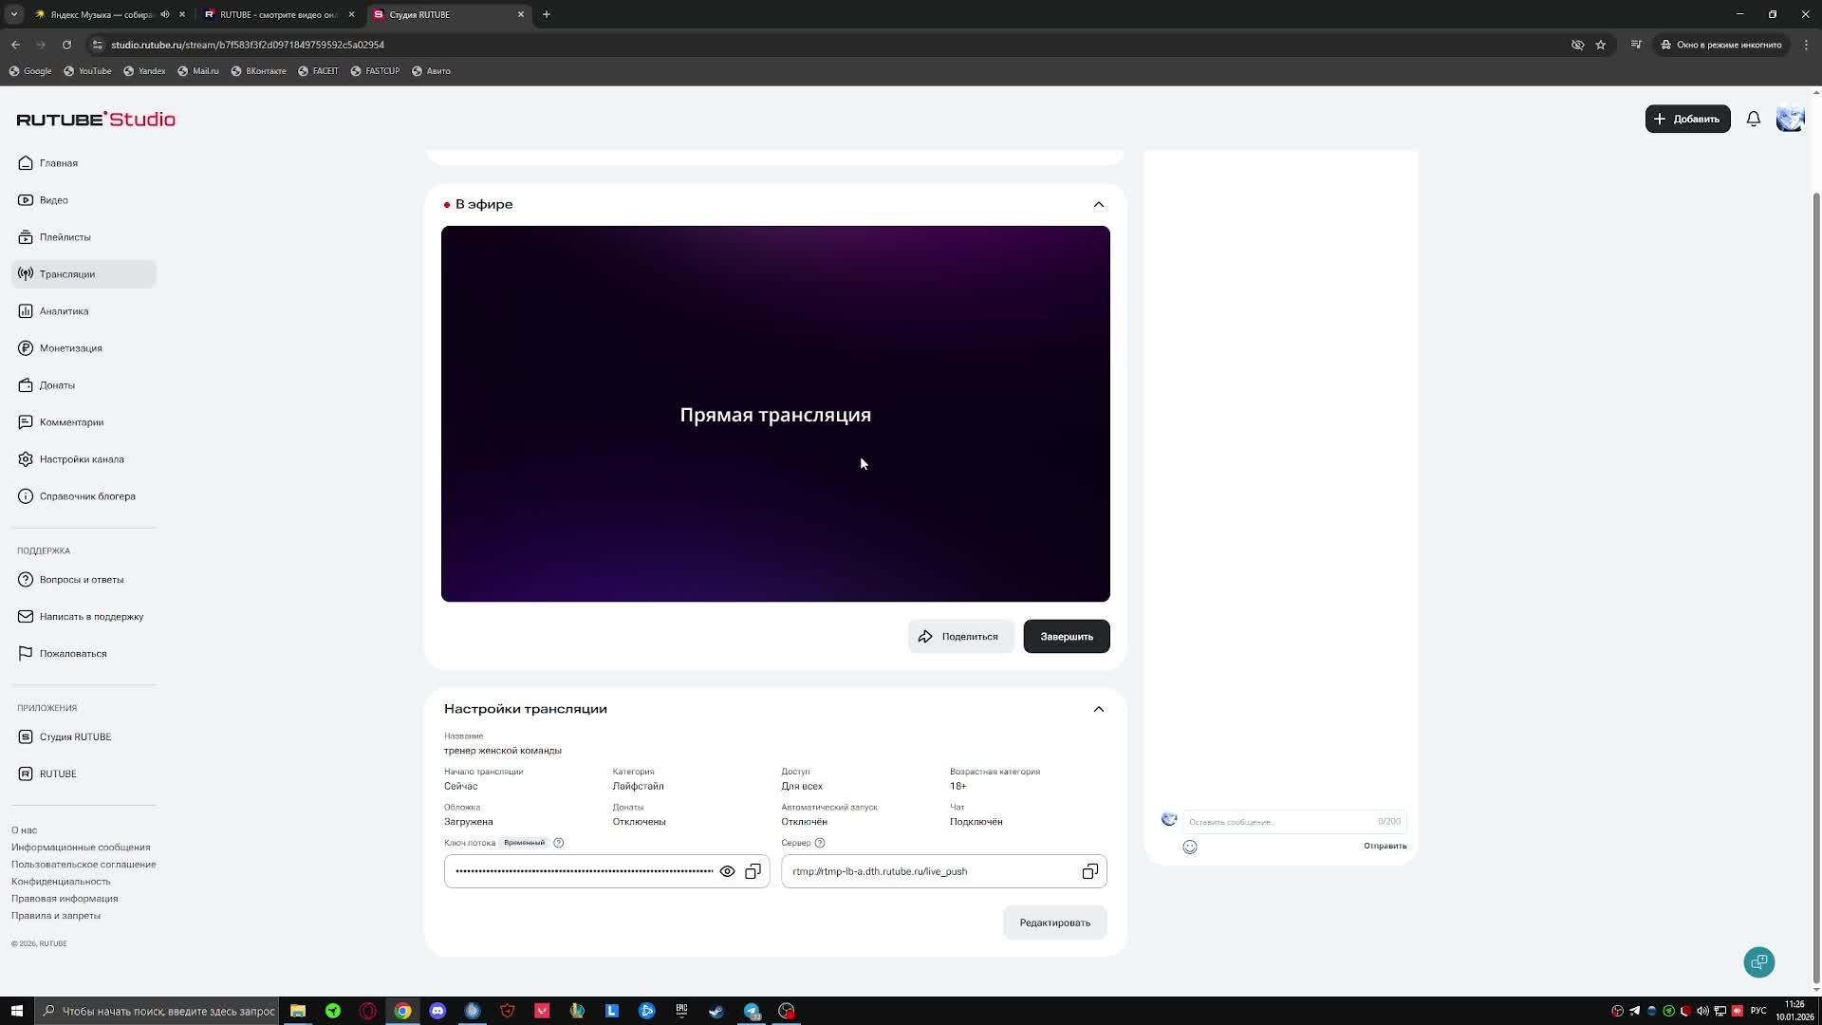Copy the RTMP server URL
Image resolution: width=1822 pixels, height=1025 pixels.
pyautogui.click(x=1089, y=871)
